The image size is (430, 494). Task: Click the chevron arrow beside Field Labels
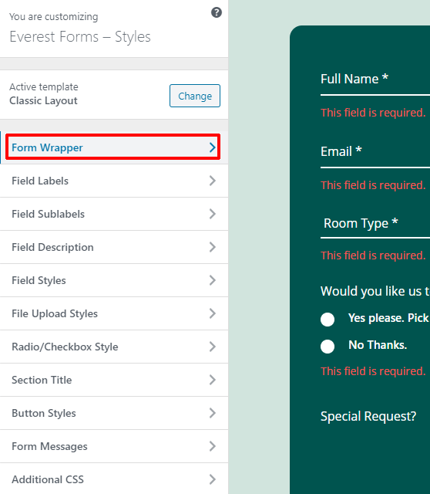point(213,181)
